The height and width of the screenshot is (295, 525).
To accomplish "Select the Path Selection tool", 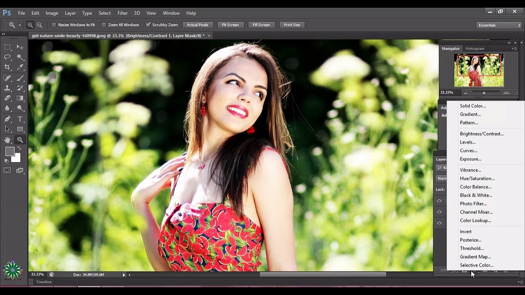I will click(x=7, y=129).
